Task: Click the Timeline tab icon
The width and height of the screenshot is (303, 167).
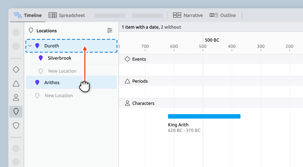Action: click(18, 15)
